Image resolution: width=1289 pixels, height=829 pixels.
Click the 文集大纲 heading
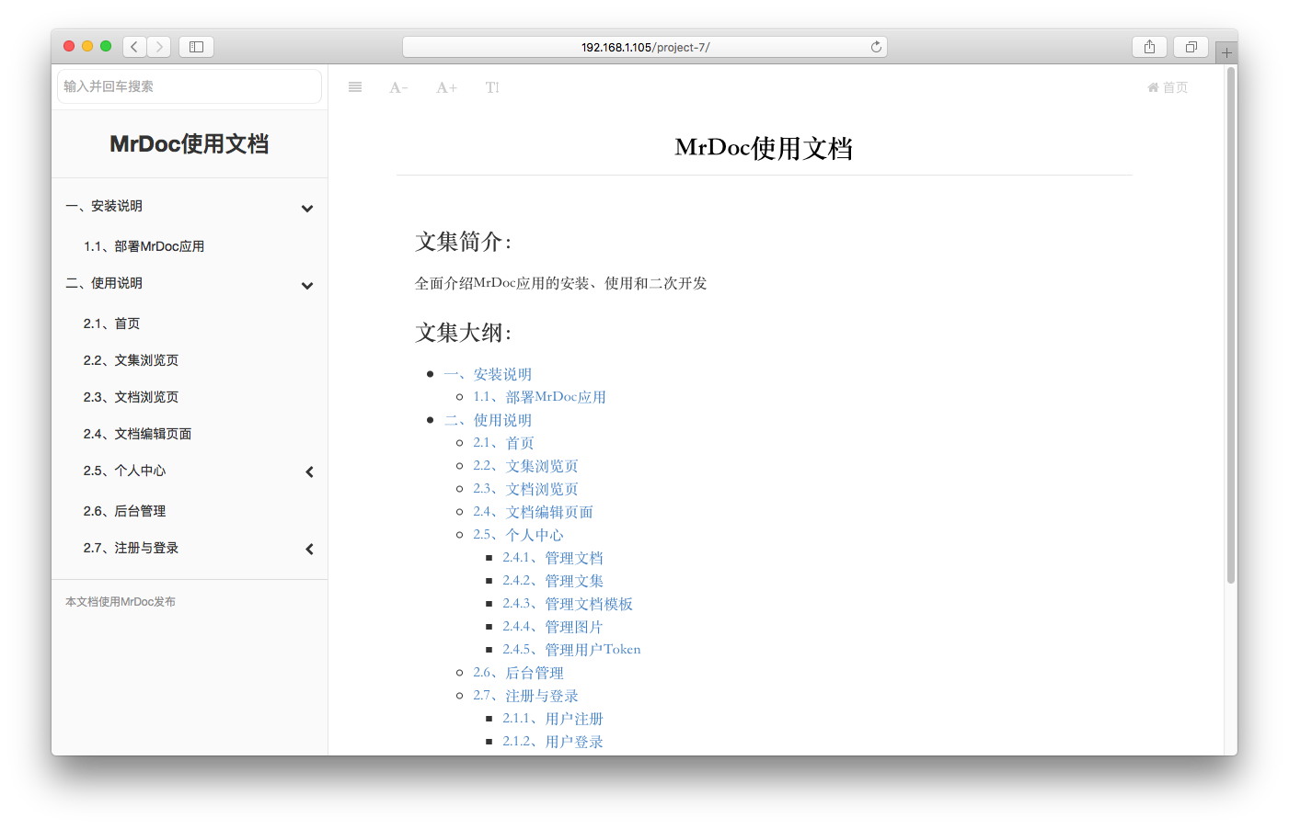463,333
